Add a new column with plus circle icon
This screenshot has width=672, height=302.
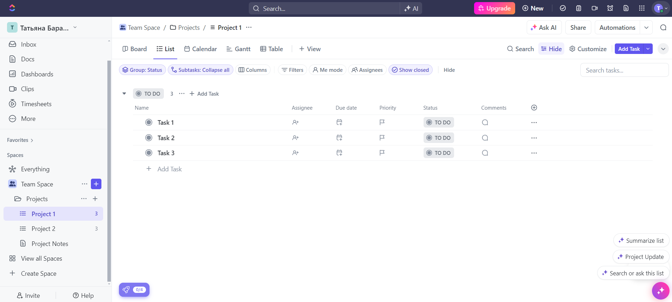pos(534,108)
